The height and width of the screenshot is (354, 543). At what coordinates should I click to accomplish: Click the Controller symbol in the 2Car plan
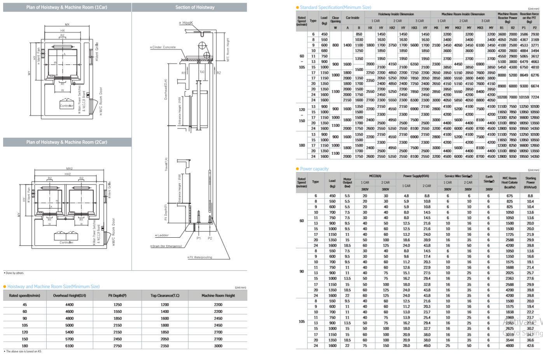(66, 236)
